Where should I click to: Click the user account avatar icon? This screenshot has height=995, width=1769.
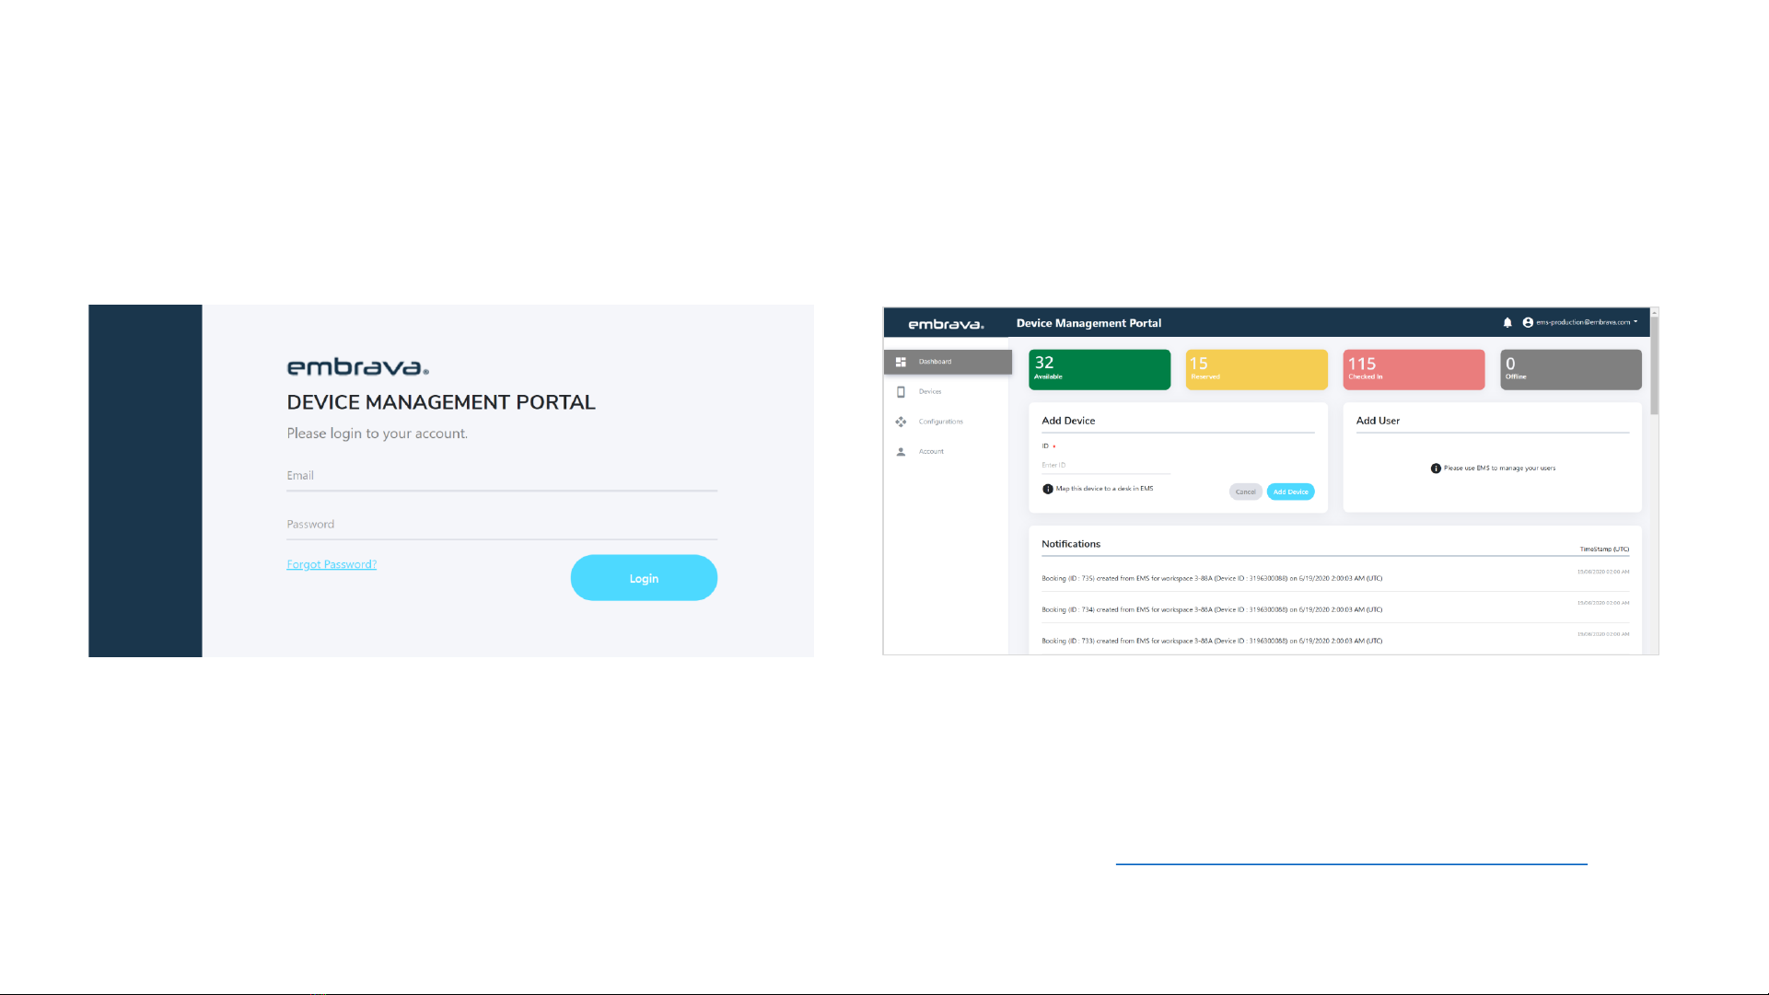(x=1528, y=322)
